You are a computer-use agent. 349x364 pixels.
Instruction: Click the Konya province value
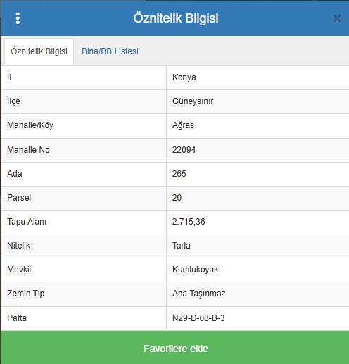[x=184, y=77]
